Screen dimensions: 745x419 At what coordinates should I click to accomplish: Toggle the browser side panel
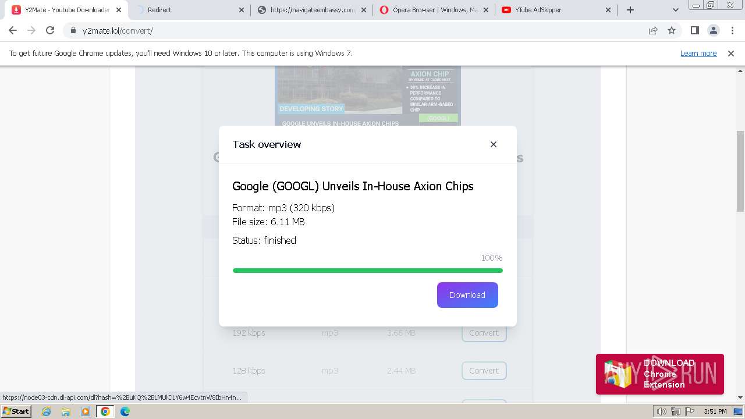click(x=694, y=31)
